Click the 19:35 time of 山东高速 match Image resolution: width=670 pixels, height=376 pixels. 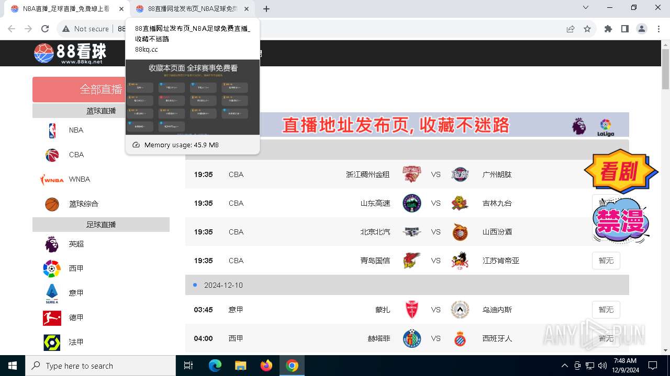coord(203,203)
